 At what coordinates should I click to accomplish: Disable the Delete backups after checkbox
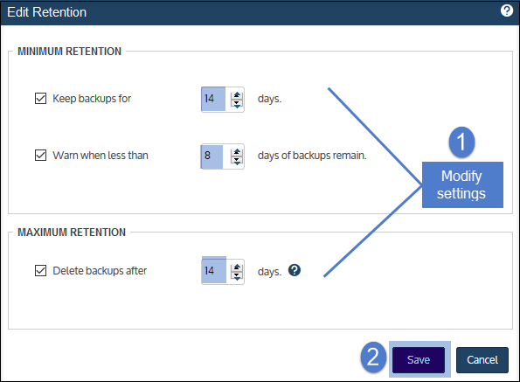point(40,271)
